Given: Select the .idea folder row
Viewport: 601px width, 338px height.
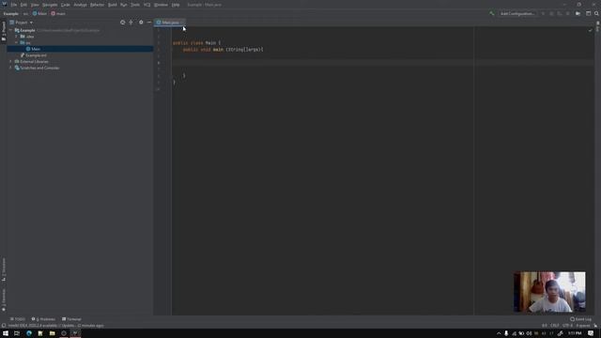Looking at the screenshot, I should tap(80, 37).
